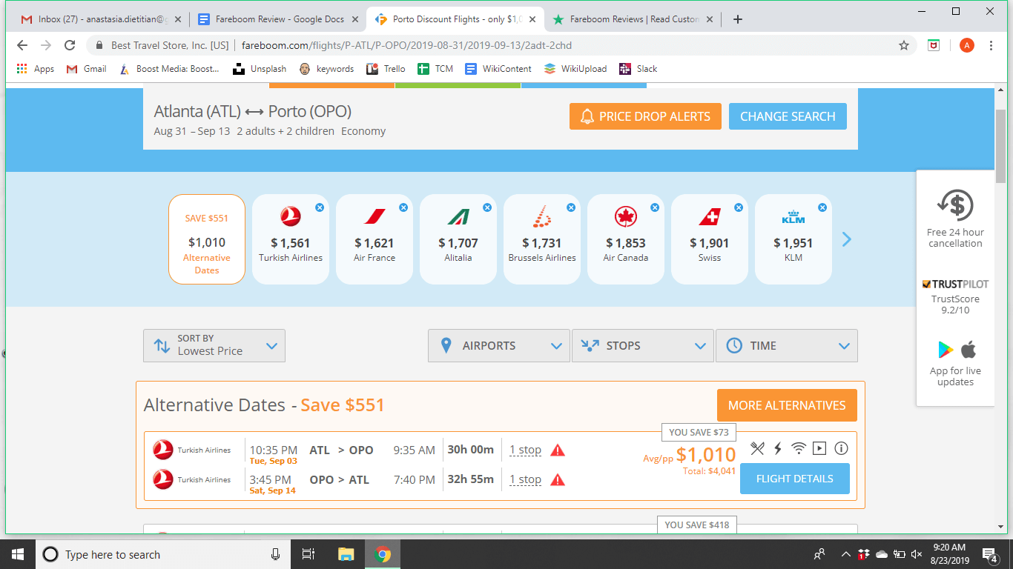Switch to the Fareboom Reviews Trustpilot tab

click(633, 19)
